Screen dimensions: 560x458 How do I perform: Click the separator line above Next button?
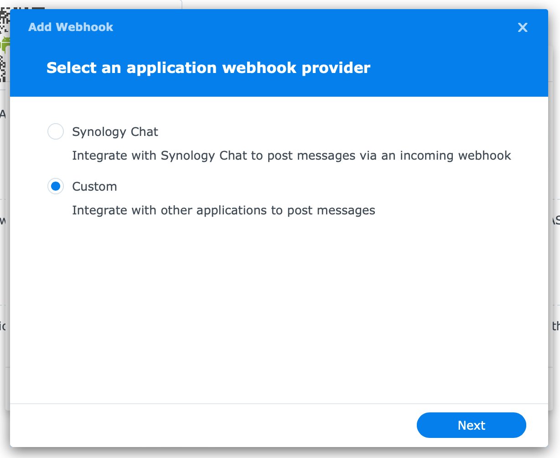(279, 404)
